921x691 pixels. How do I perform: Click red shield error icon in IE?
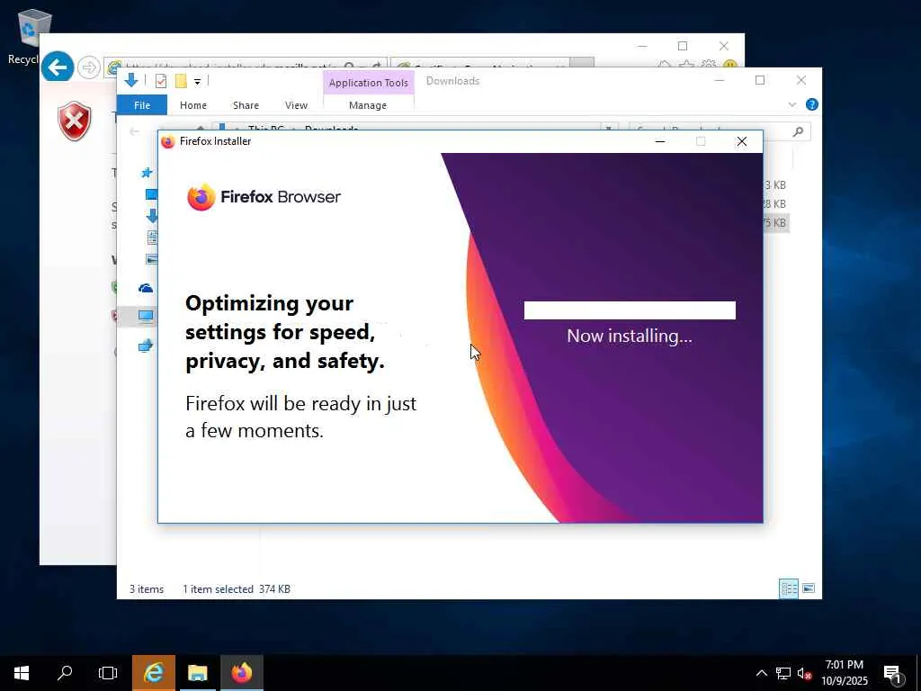[x=75, y=121]
